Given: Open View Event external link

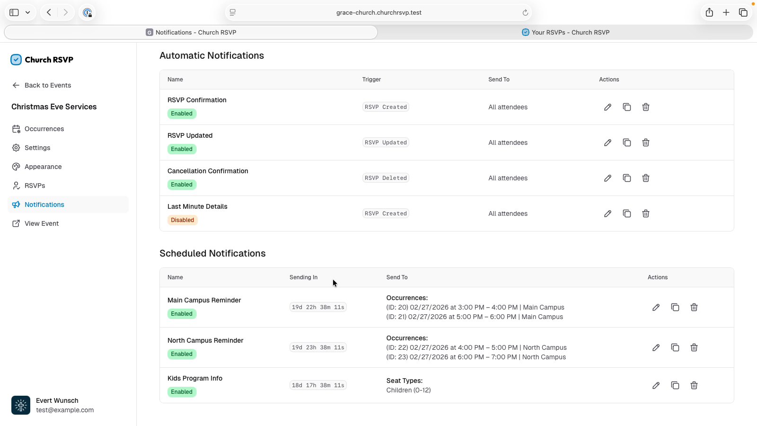Looking at the screenshot, I should point(42,223).
